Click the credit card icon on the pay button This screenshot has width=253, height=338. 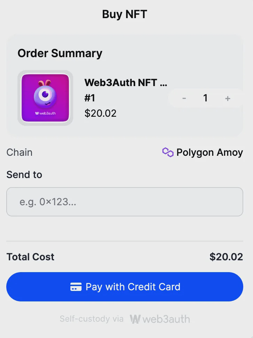[x=76, y=287]
